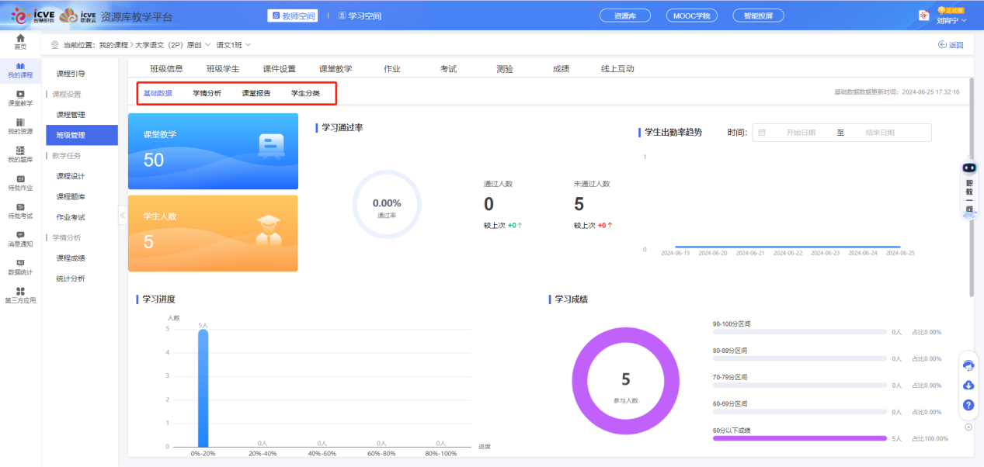Go to 我的题库 in sidebar
The height and width of the screenshot is (467, 984).
(x=20, y=154)
